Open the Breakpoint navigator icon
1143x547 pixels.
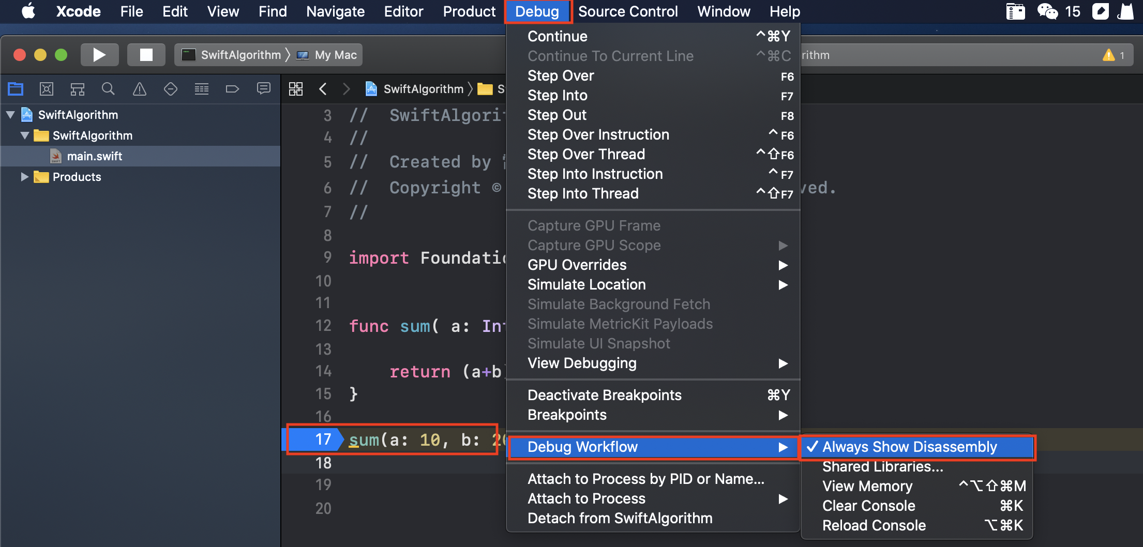point(232,89)
